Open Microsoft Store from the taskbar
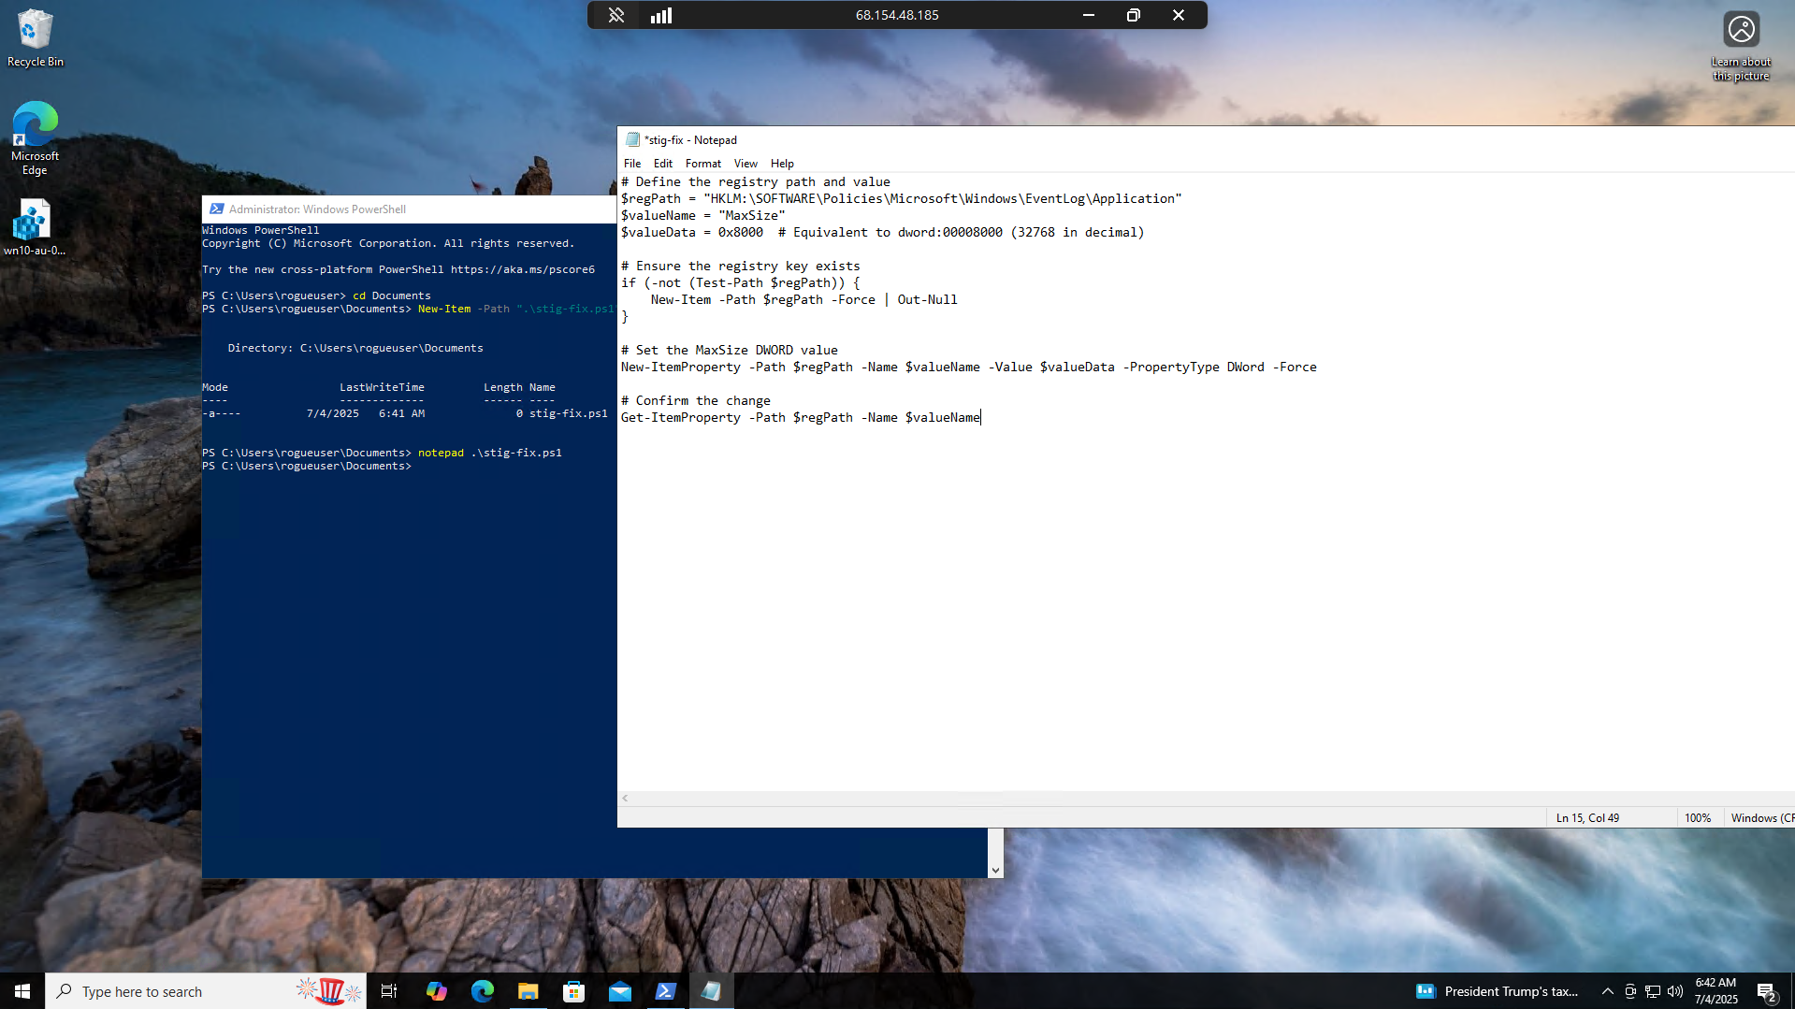Viewport: 1795px width, 1009px height. coord(573,991)
